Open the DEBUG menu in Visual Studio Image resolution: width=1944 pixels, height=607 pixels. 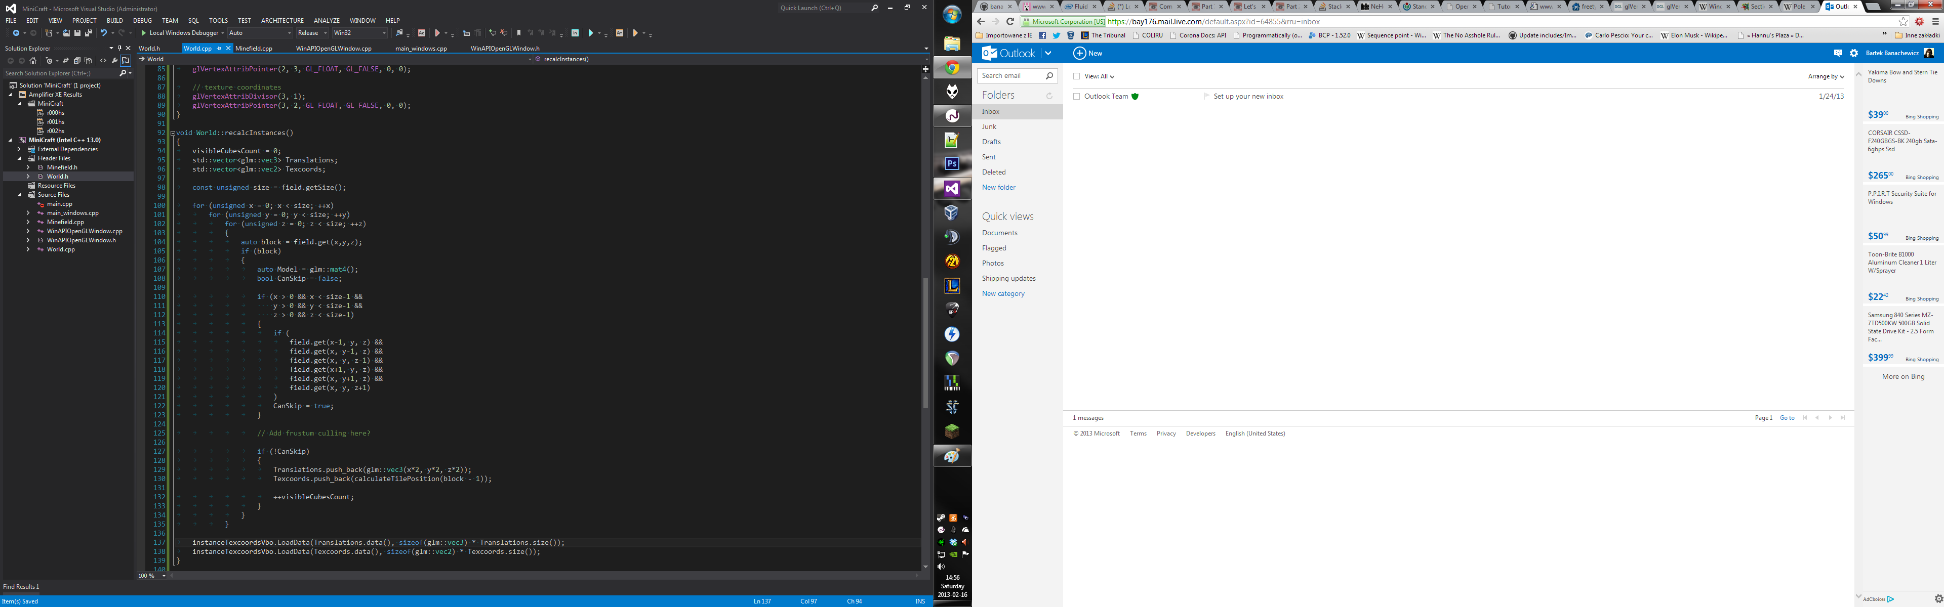pyautogui.click(x=143, y=20)
